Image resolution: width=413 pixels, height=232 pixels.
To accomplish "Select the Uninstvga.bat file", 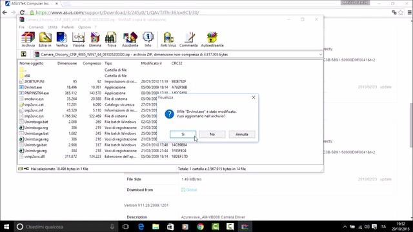I will [x=35, y=145].
